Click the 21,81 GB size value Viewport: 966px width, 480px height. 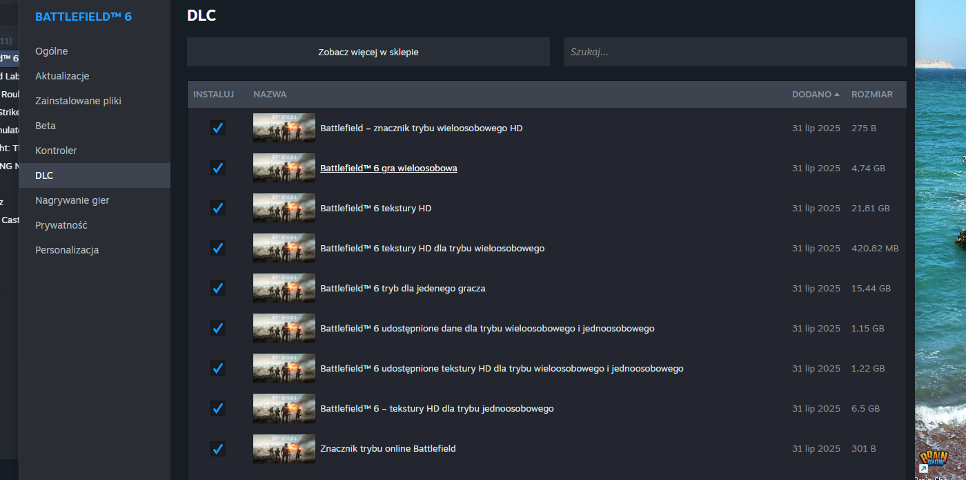point(871,208)
